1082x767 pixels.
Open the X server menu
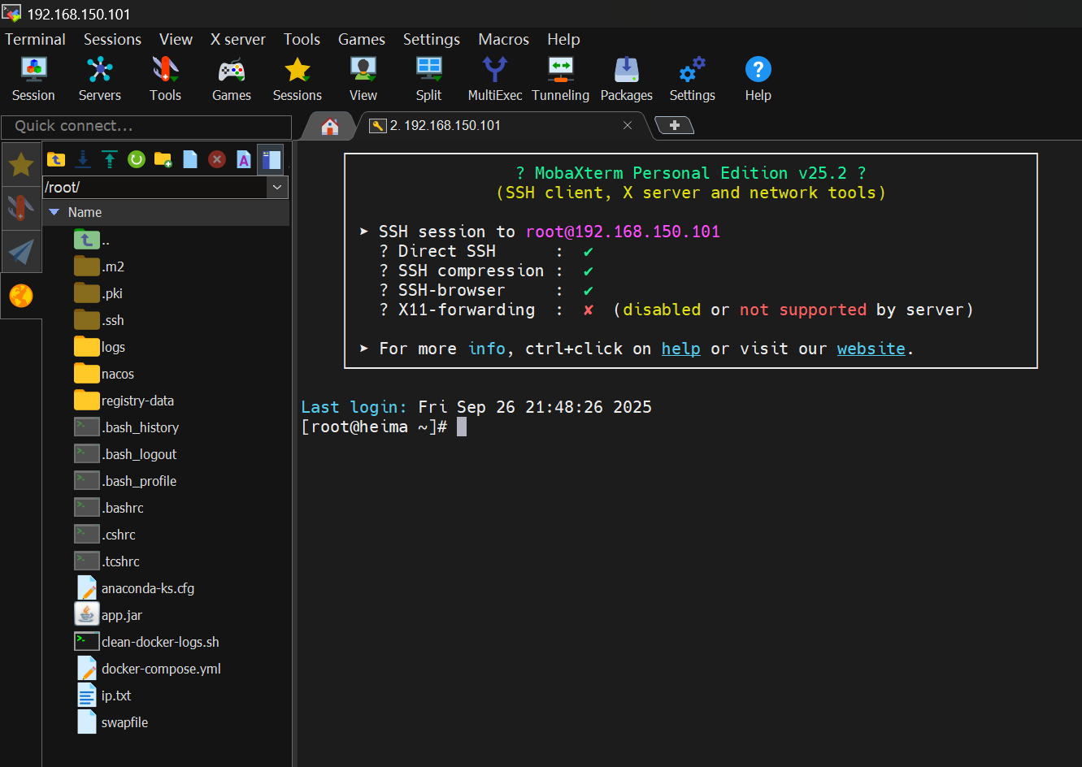click(x=237, y=39)
